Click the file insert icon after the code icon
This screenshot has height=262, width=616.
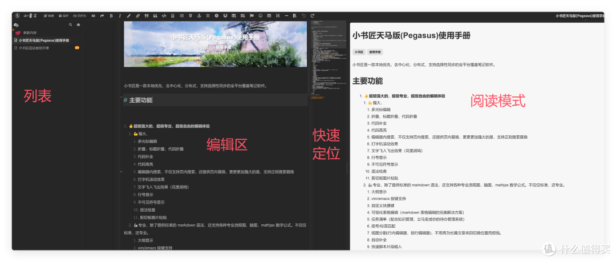tap(173, 16)
